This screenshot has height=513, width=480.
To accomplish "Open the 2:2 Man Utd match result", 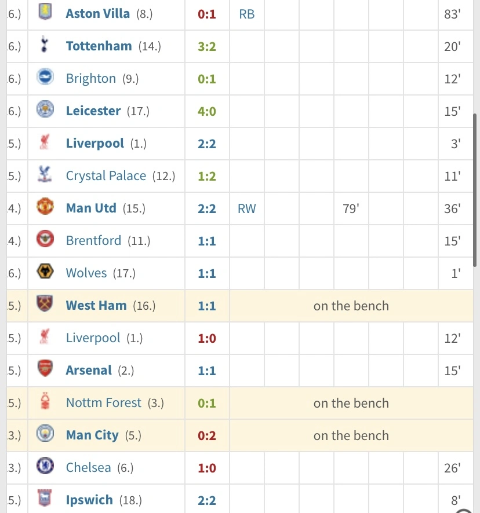I will 207,208.
